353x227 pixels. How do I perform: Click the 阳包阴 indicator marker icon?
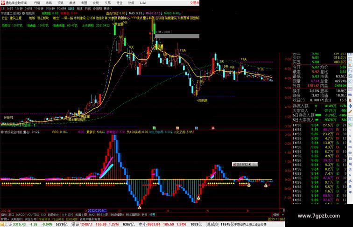click(x=23, y=14)
